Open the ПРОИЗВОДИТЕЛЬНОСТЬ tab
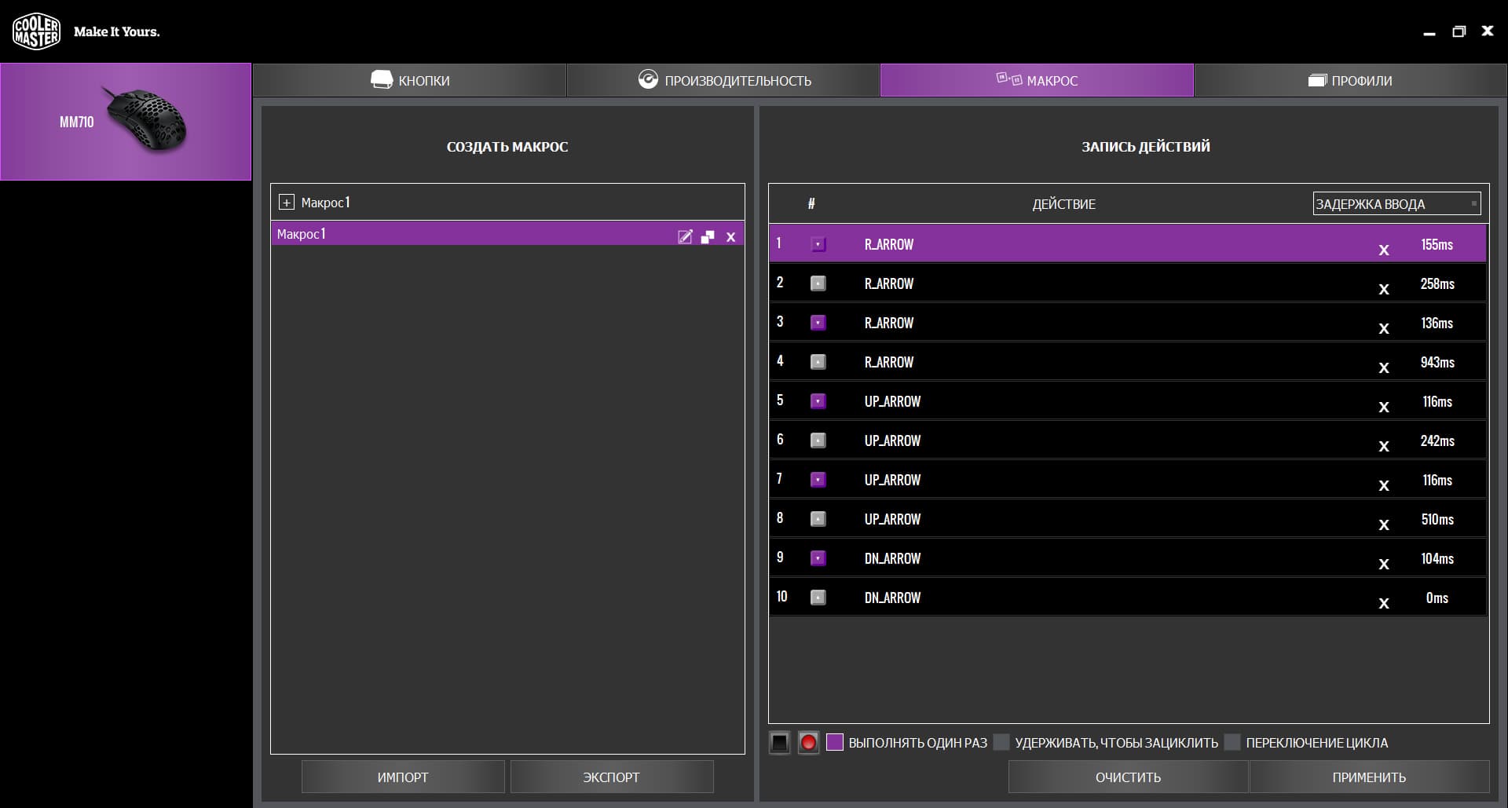This screenshot has width=1508, height=808. tap(723, 80)
